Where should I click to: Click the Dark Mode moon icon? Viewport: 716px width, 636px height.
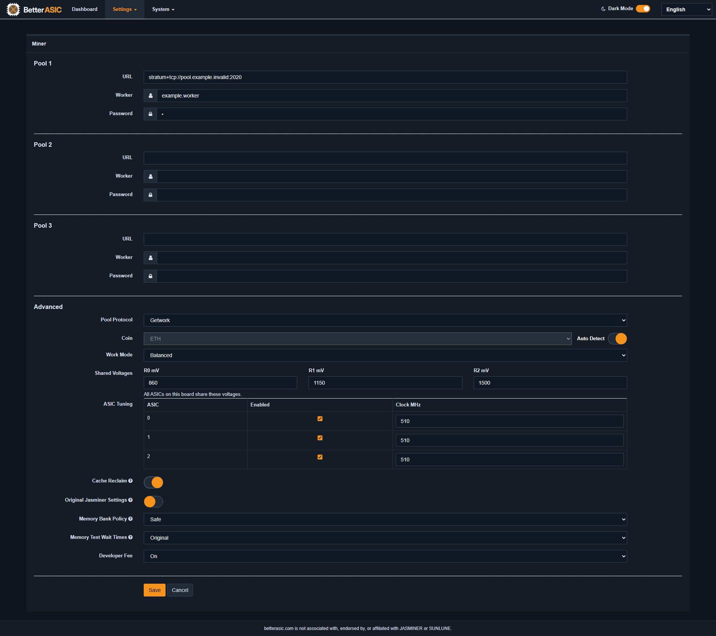point(604,9)
